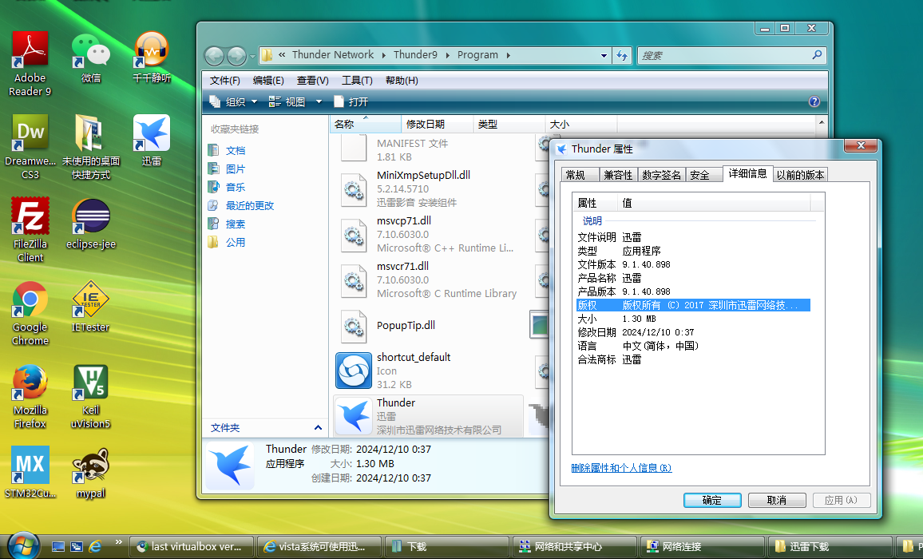Click 确定 in Thunder properties

coord(712,500)
